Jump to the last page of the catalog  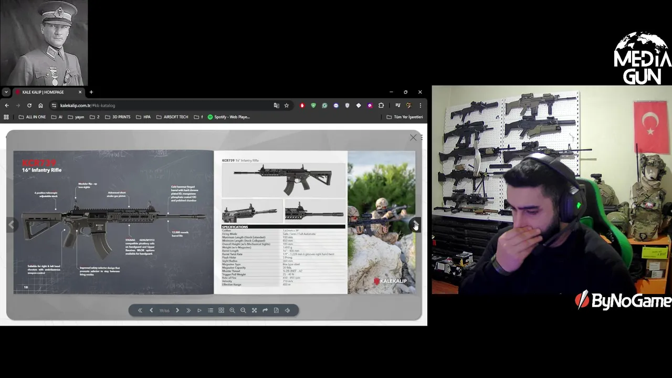pyautogui.click(x=188, y=310)
